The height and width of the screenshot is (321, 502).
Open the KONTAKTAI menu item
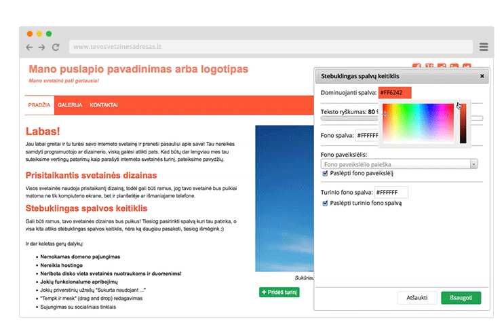tap(104, 105)
